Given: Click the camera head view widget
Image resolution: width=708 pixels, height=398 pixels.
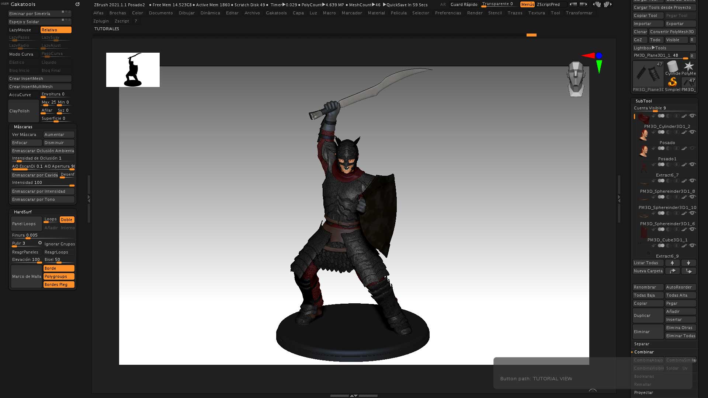Looking at the screenshot, I should 576,79.
